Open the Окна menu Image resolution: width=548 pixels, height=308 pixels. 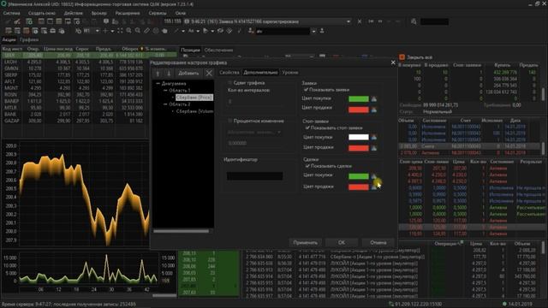181,13
